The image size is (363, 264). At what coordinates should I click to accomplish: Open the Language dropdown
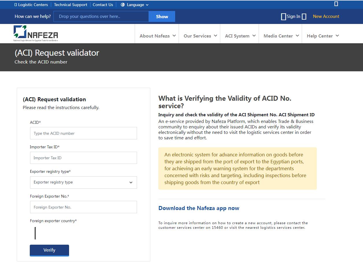pos(134,5)
